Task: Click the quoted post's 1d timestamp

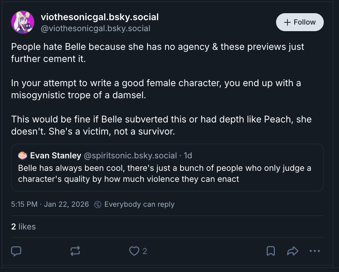Action: point(188,156)
